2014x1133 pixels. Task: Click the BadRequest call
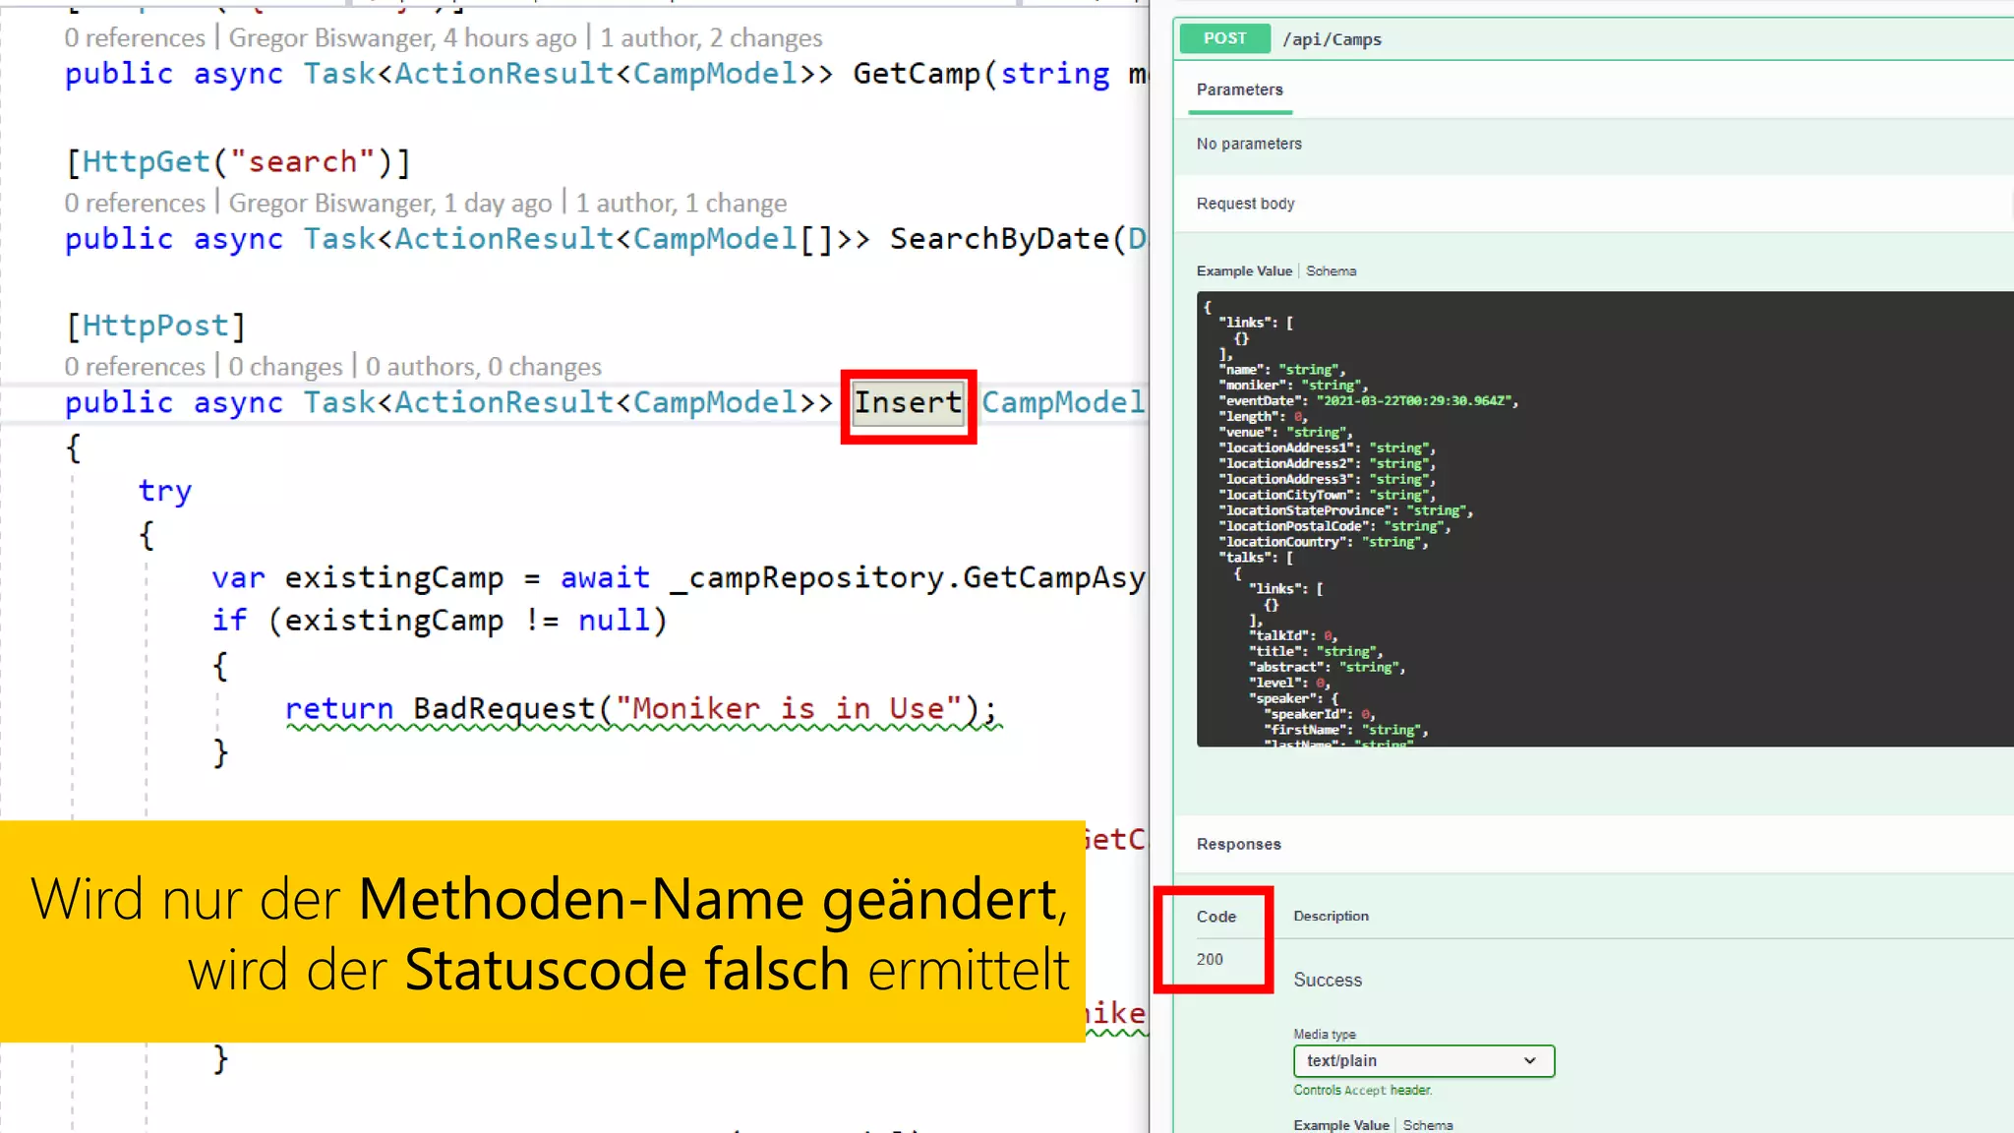point(503,709)
